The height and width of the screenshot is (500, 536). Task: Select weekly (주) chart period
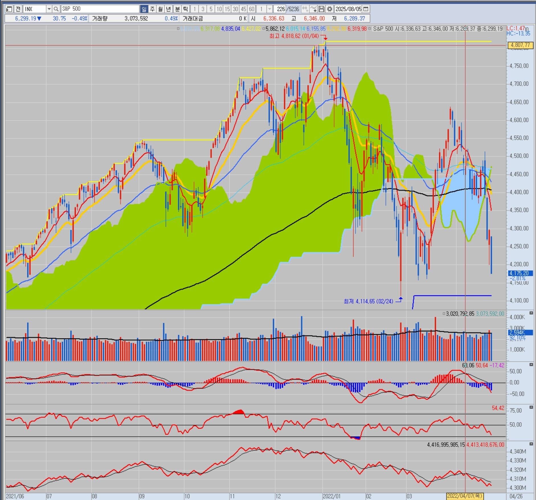[152, 9]
